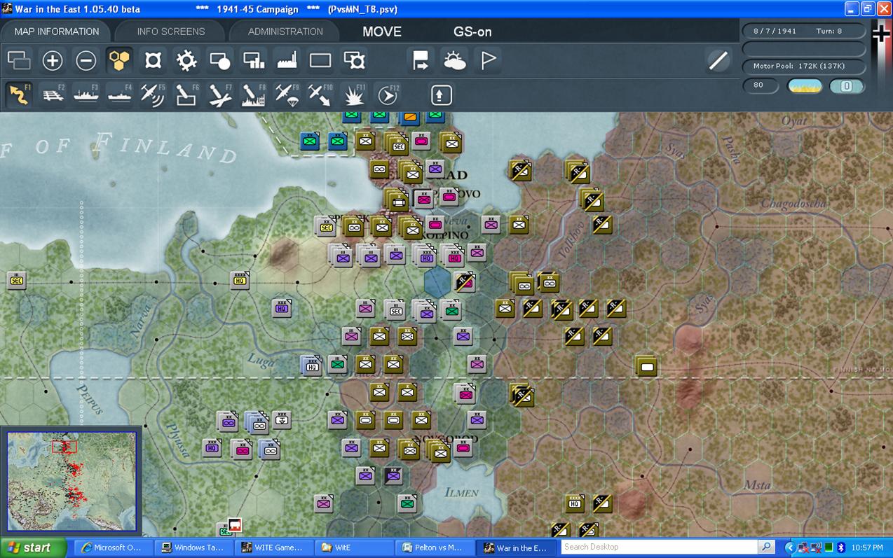
Task: Select the F11 explosion mode icon
Action: (354, 95)
